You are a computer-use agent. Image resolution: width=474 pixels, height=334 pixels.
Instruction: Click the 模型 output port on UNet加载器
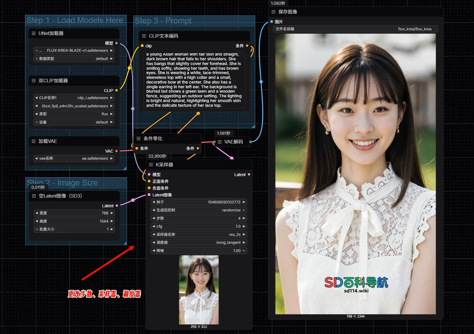pos(117,43)
